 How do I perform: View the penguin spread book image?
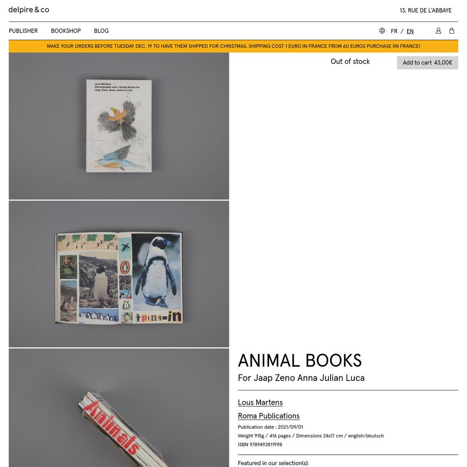point(119,274)
